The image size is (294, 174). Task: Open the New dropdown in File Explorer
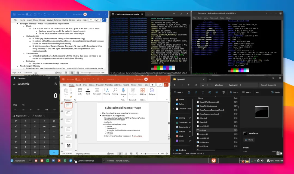(178, 92)
